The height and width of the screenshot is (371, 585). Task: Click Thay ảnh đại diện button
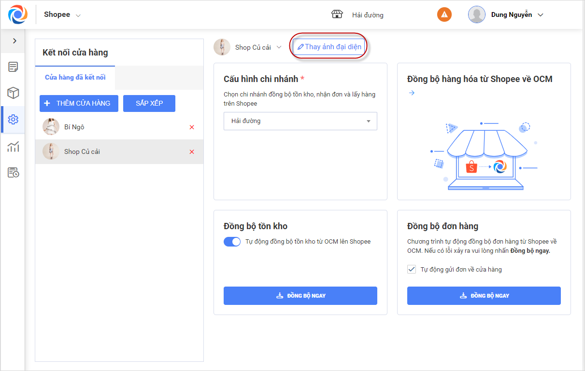329,47
